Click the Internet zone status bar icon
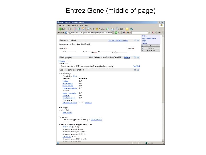 (146, 143)
